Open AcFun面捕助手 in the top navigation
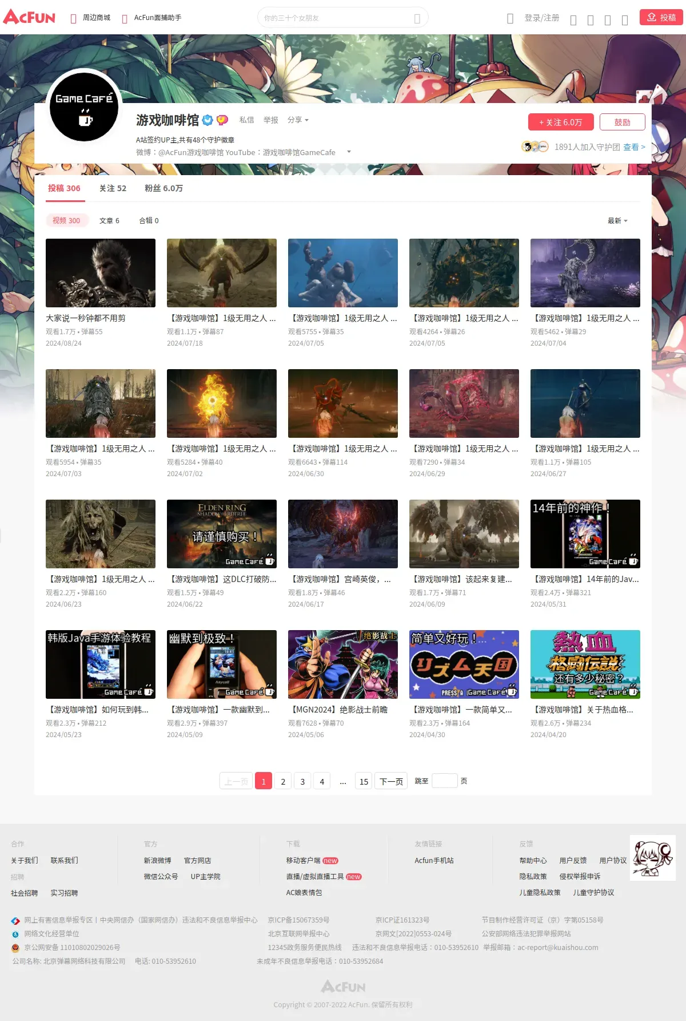This screenshot has height=1021, width=686. coord(158,18)
